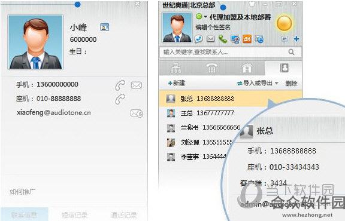Click the email address xiaofeng@audiotone.cn

[54, 113]
